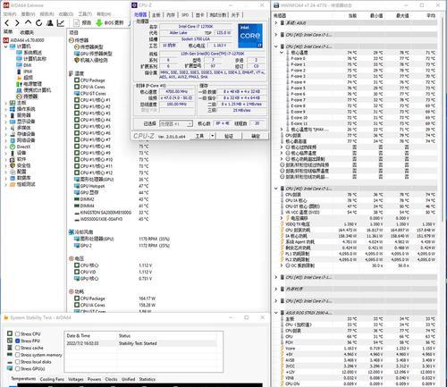This screenshot has height=387, width=447.
Task: Click the CPU-Z app icon in titlebar
Action: click(x=135, y=5)
